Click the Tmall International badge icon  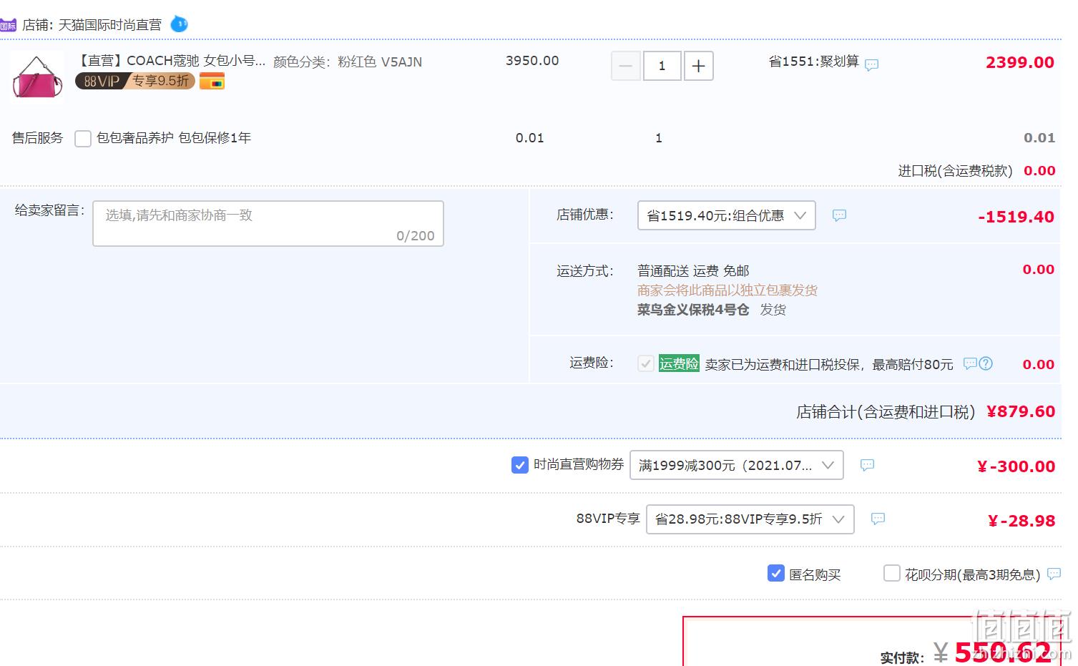click(x=8, y=25)
